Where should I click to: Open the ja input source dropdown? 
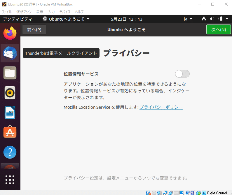coord(188,19)
